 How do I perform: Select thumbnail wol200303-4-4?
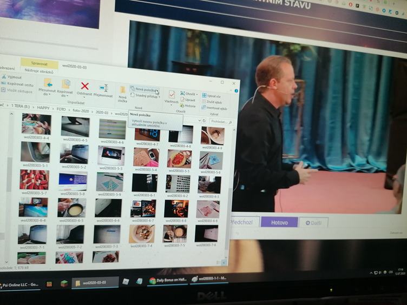click(37, 124)
